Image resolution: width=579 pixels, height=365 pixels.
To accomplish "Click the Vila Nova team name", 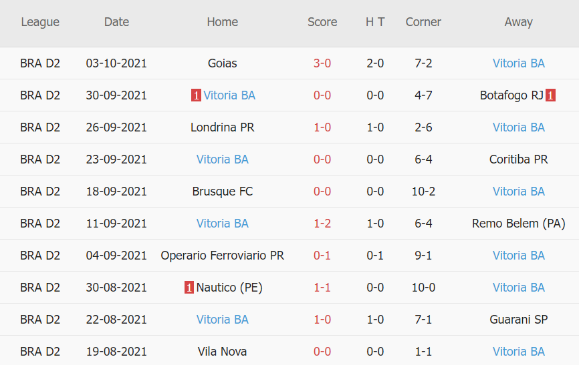I will pos(223,352).
